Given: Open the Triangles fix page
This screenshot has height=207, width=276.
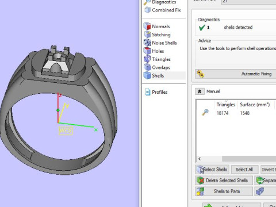Looking at the screenshot, I should (161, 59).
